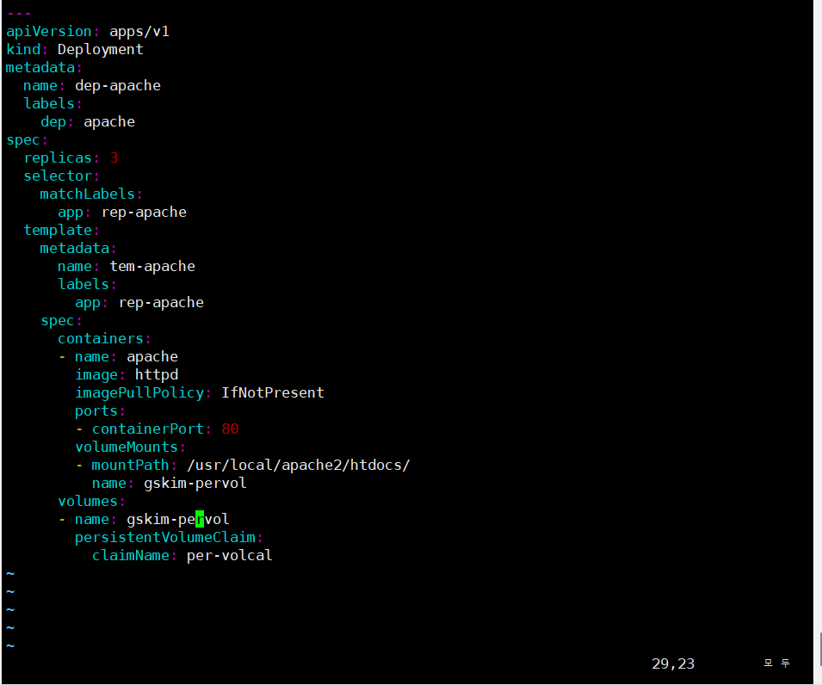822x685 pixels.
Task: Click the cursor position indicator 29,23
Action: [x=673, y=664]
